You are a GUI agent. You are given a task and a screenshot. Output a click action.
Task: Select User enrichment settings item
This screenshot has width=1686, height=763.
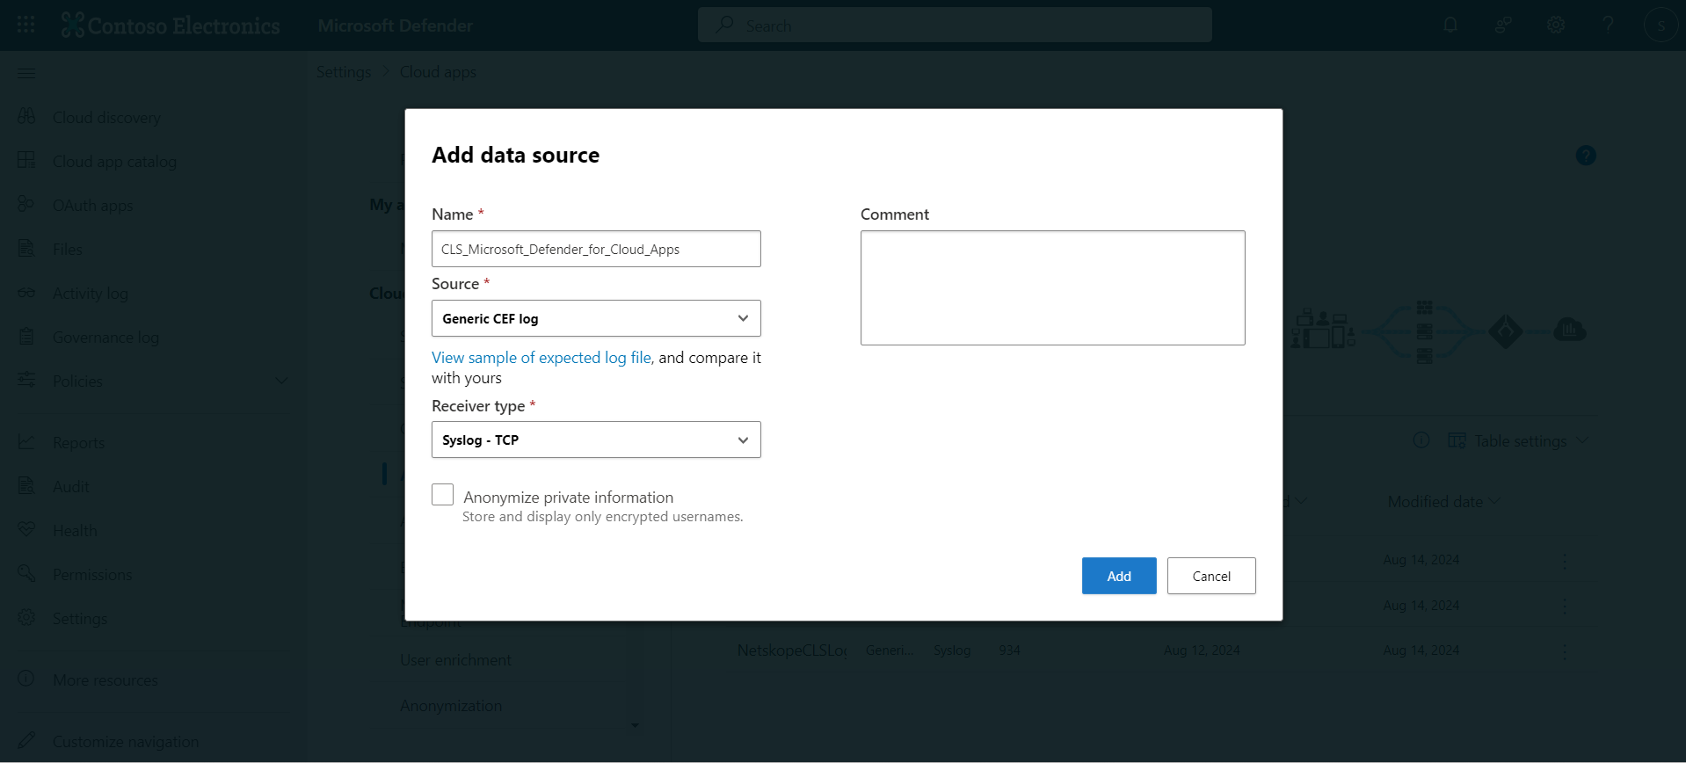[x=455, y=660]
